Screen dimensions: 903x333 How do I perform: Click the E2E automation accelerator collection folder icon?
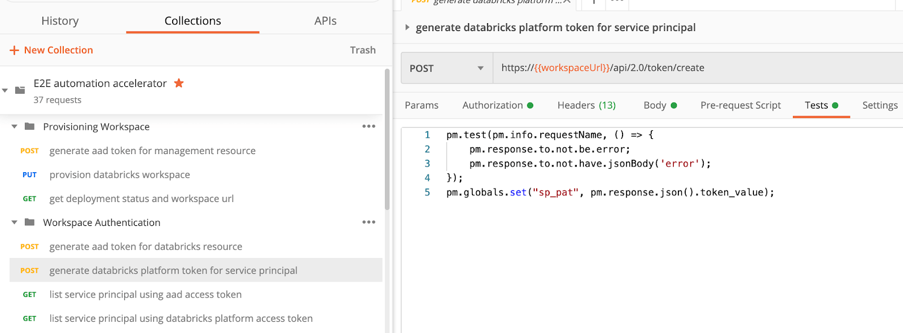20,90
